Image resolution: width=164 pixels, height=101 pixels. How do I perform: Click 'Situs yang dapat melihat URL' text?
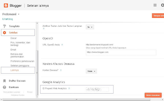pyautogui.click(x=106, y=48)
